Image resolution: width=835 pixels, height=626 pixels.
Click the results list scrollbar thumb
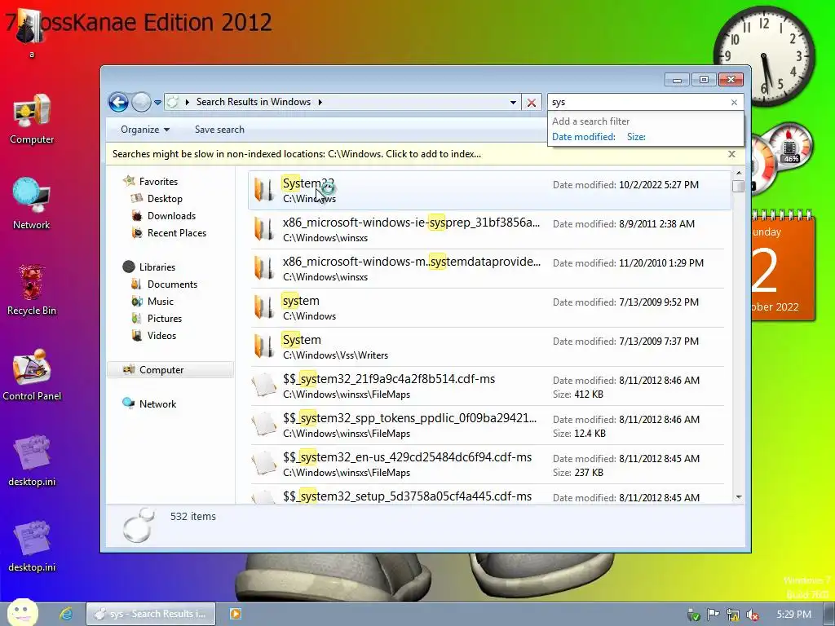tap(738, 187)
